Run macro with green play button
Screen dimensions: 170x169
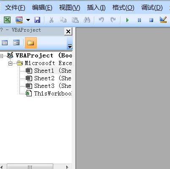(127, 20)
